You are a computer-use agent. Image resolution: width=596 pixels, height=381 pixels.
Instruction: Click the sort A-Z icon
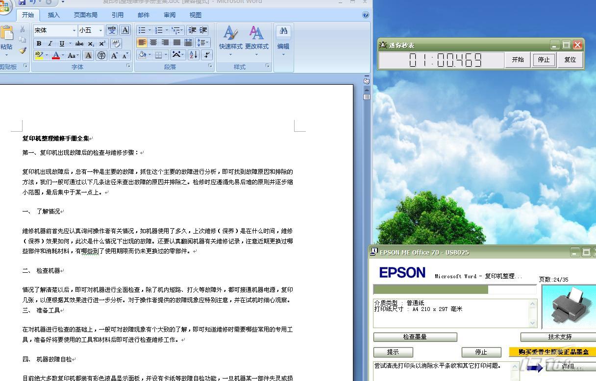point(193,55)
